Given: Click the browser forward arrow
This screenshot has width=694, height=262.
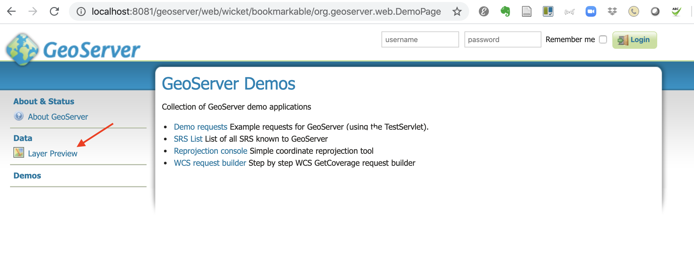Looking at the screenshot, I should (x=33, y=12).
